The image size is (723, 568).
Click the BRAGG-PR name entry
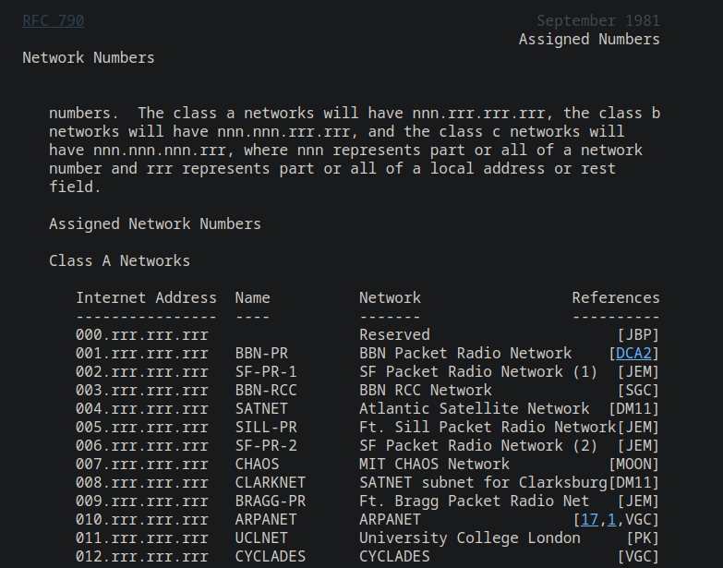271,502
